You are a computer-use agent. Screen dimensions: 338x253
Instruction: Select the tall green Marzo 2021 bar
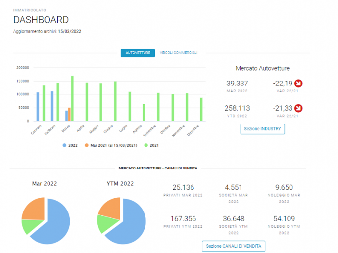click(72, 98)
